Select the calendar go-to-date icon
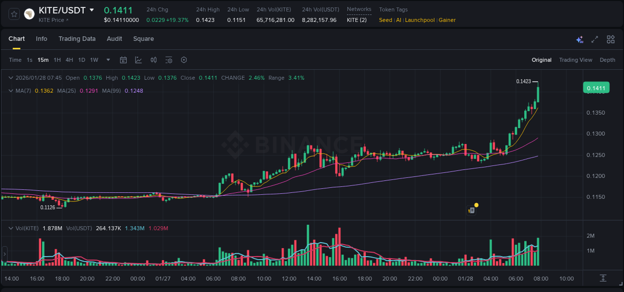The height and width of the screenshot is (292, 624). click(x=123, y=60)
